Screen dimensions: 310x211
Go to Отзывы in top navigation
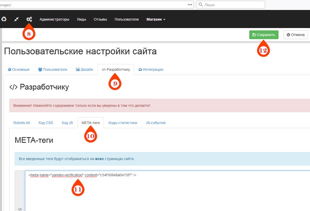click(100, 19)
